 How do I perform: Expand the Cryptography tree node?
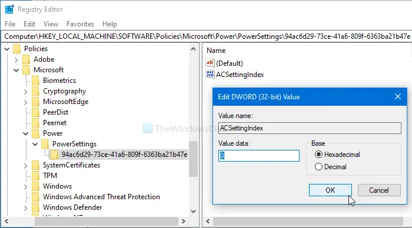click(25, 91)
